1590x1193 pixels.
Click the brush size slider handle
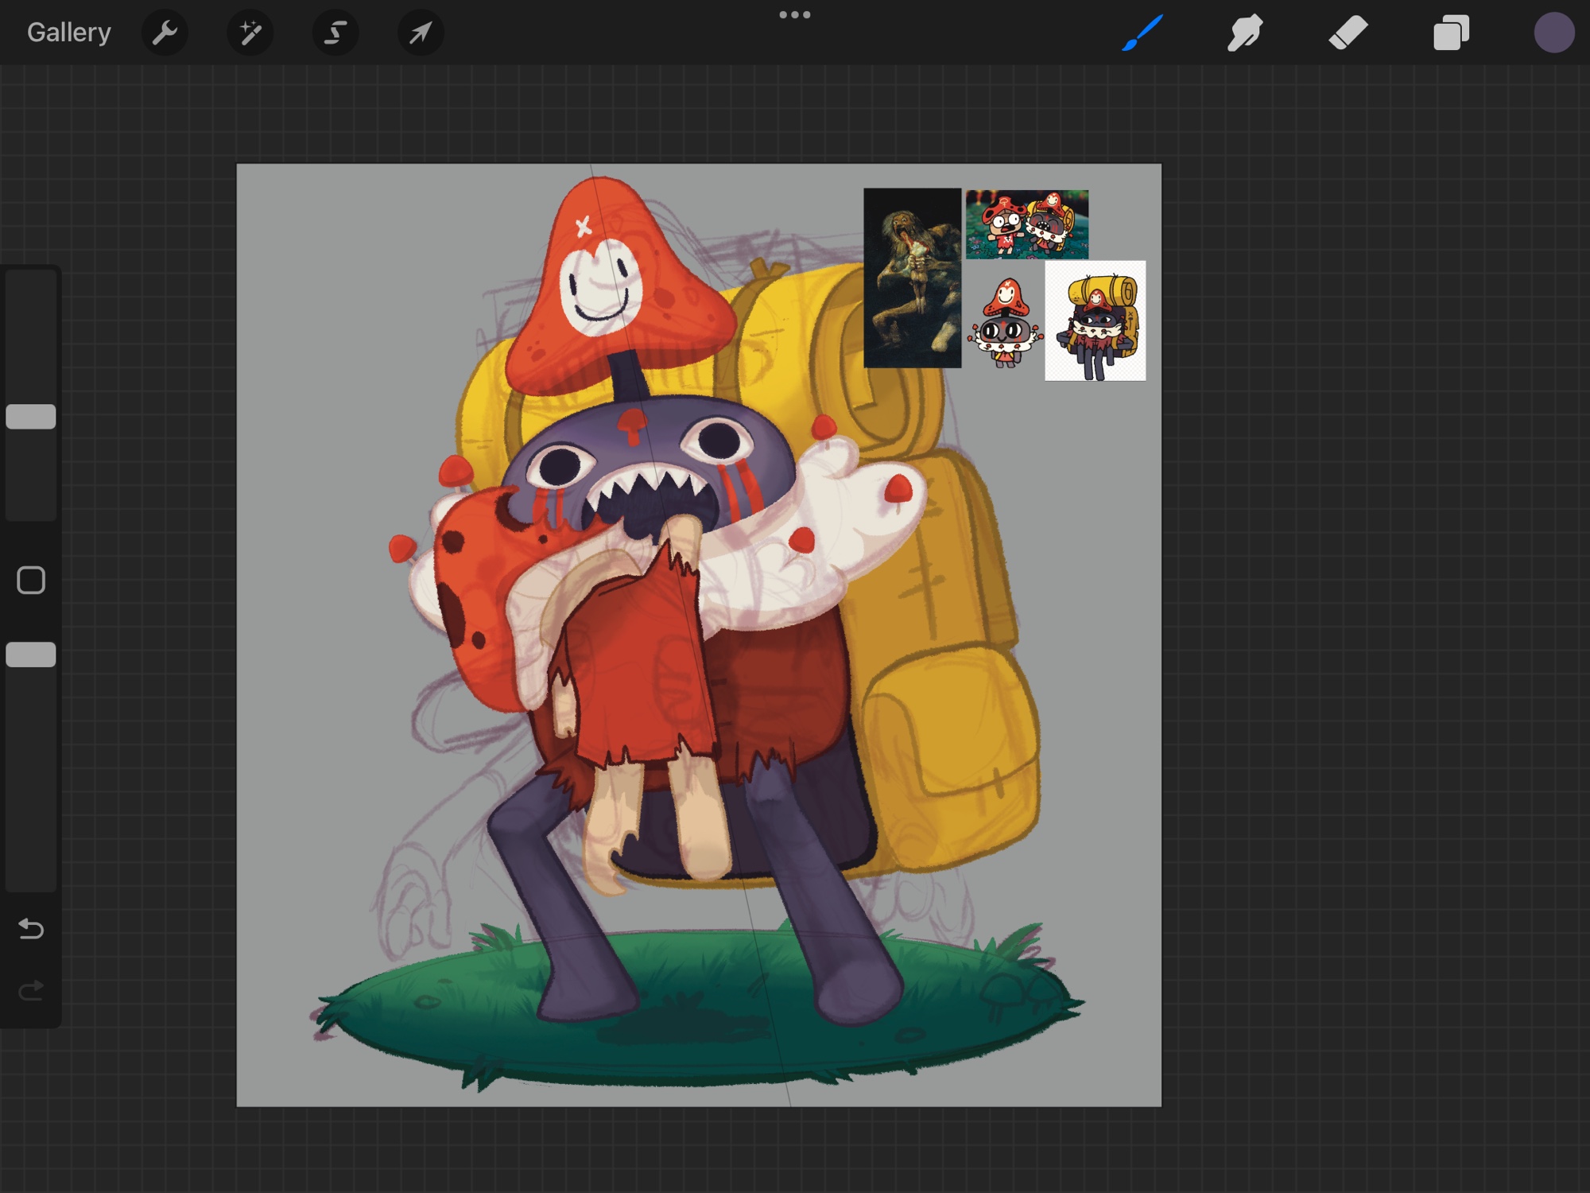(x=31, y=417)
